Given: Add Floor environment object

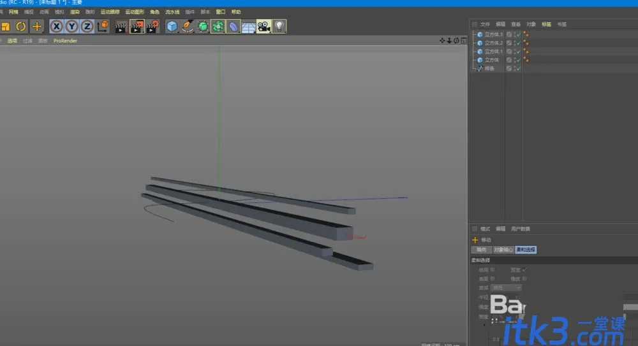Looking at the screenshot, I should click(248, 27).
